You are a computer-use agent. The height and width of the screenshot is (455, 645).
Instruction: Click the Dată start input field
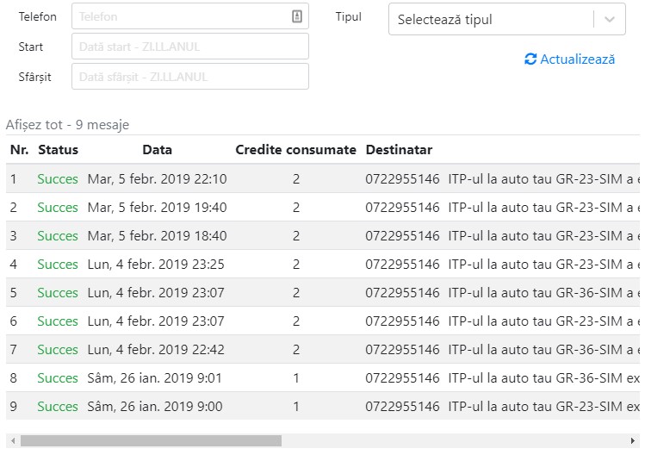pyautogui.click(x=189, y=47)
